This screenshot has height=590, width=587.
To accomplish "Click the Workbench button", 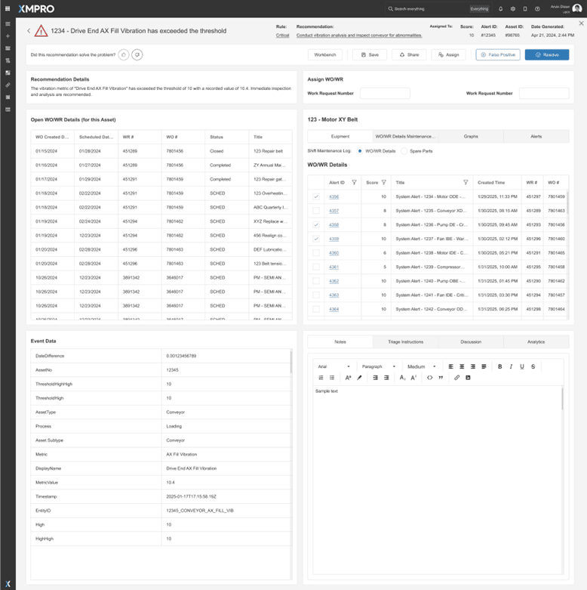I will 325,54.
